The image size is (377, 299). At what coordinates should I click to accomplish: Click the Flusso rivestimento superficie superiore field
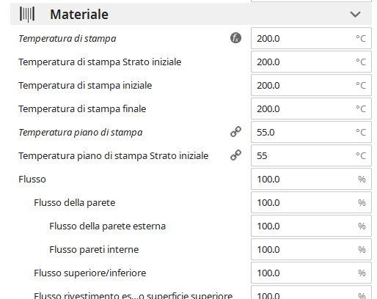coord(311,292)
